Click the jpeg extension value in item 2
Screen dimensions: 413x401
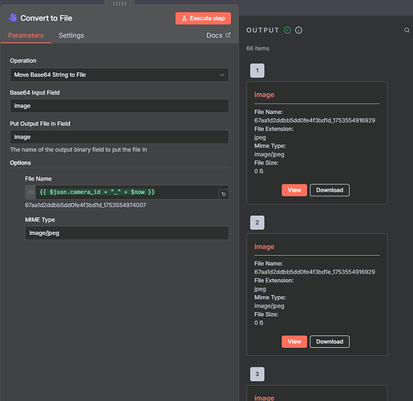click(260, 290)
